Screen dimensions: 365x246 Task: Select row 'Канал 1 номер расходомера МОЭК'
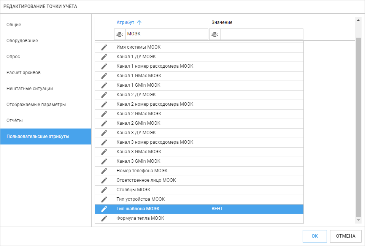tap(199, 66)
